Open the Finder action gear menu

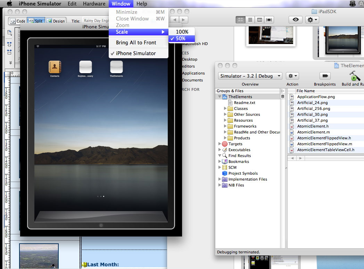coord(312,20)
